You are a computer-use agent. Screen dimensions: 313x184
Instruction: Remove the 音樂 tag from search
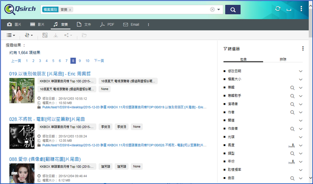(71, 9)
